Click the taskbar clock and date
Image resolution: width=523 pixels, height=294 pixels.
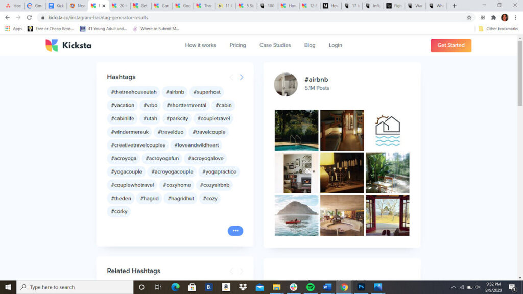point(493,287)
